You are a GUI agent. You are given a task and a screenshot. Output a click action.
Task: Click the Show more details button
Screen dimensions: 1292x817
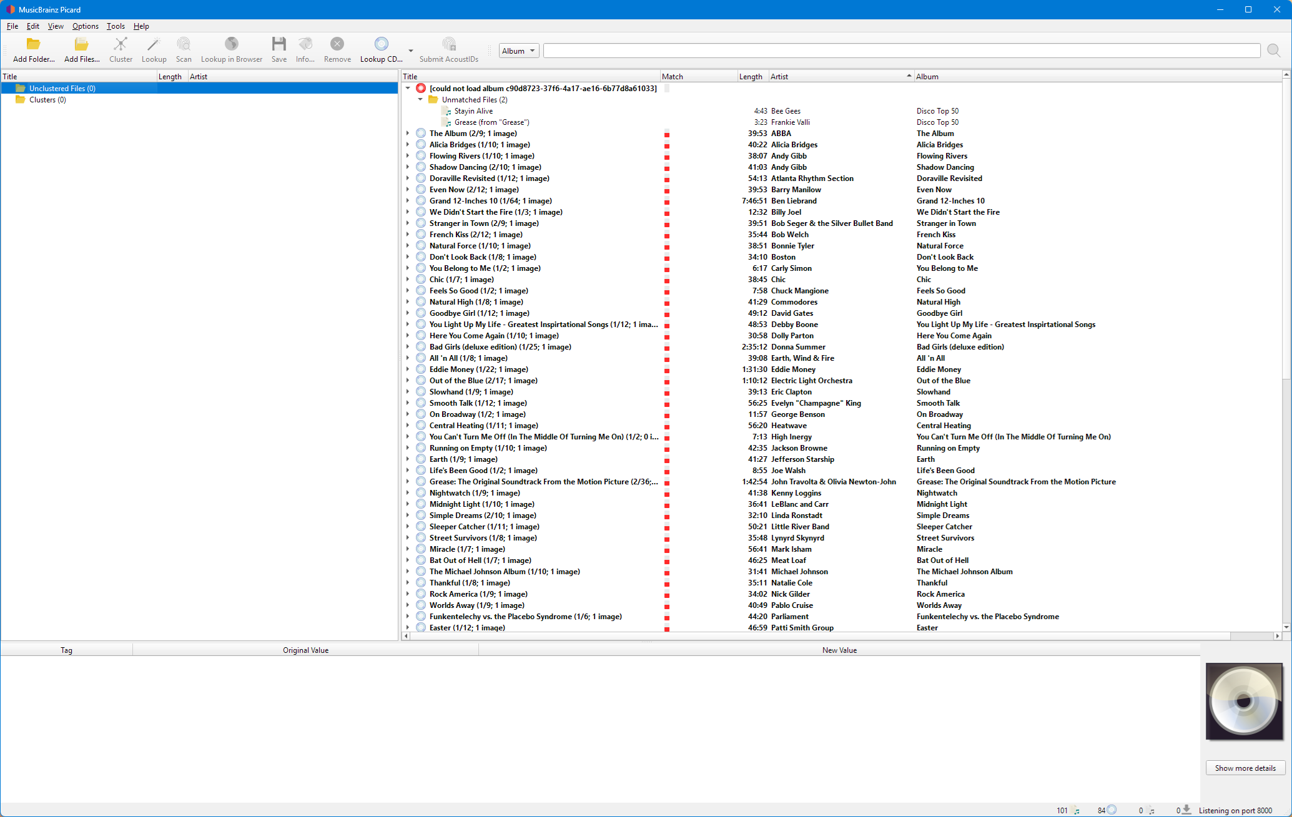[x=1245, y=768]
